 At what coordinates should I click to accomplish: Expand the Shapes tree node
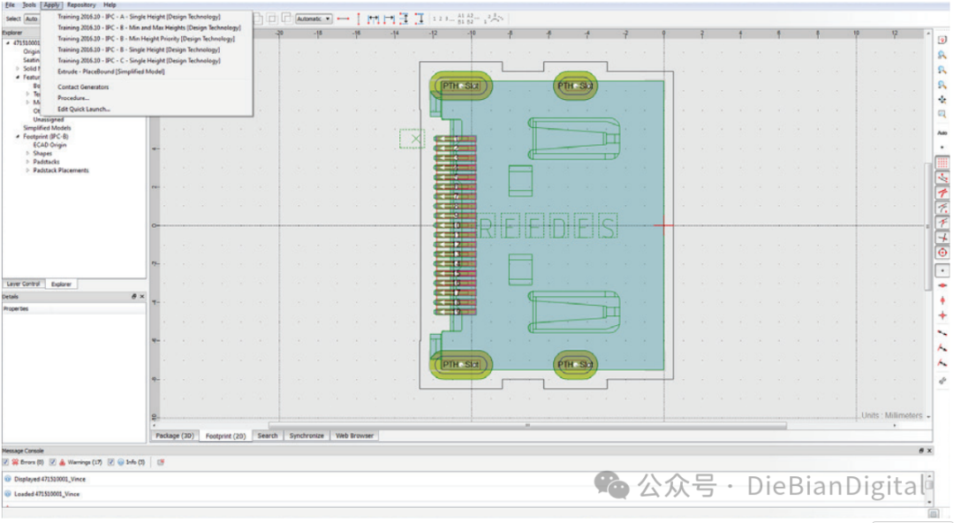click(27, 154)
